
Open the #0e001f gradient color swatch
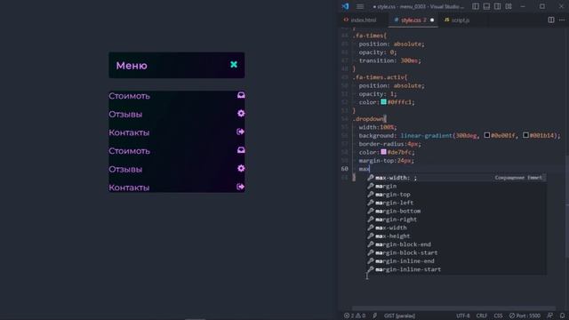pos(487,135)
